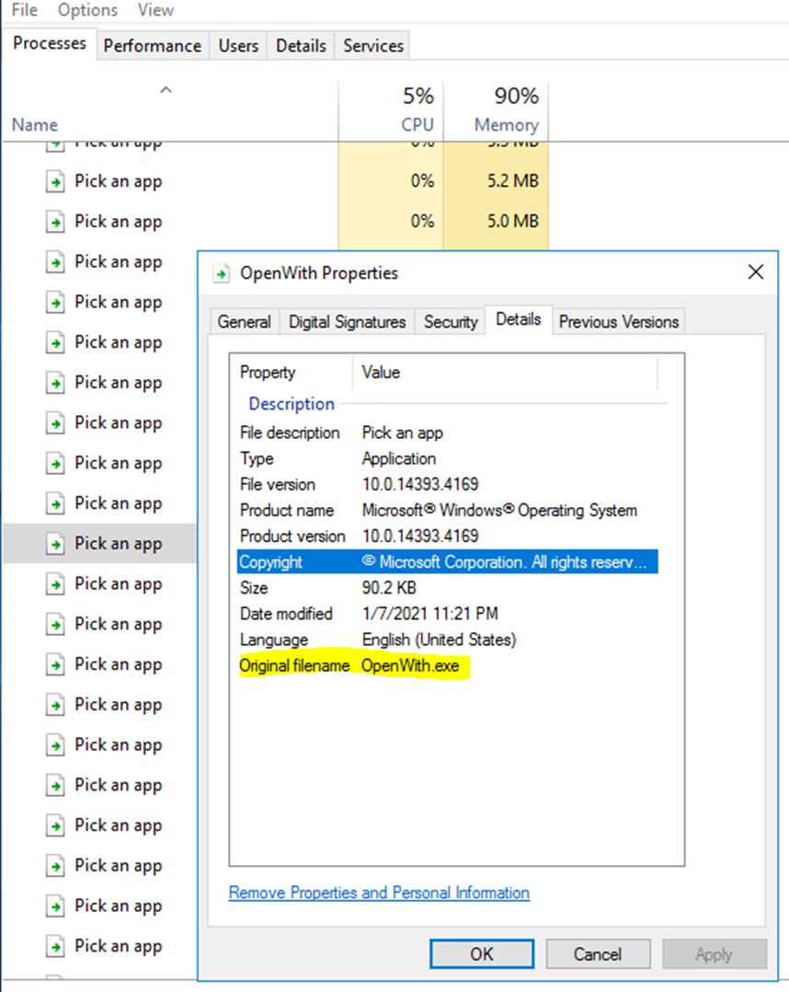Switch to the Users tab
This screenshot has width=789, height=992.
tap(238, 46)
